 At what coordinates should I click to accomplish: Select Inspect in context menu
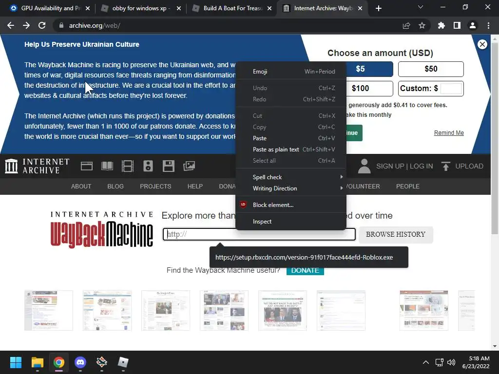coord(291,222)
